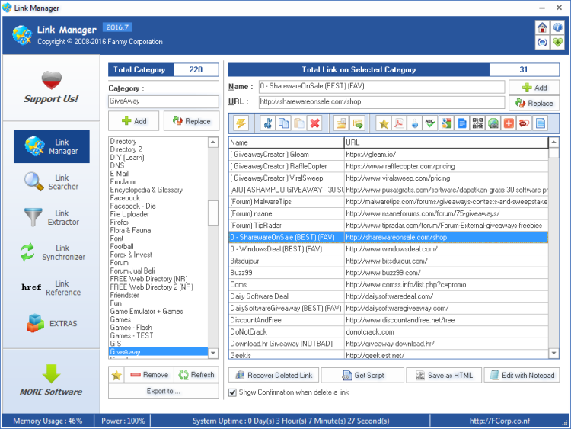
Task: Click the red X delete link icon
Action: [314, 123]
